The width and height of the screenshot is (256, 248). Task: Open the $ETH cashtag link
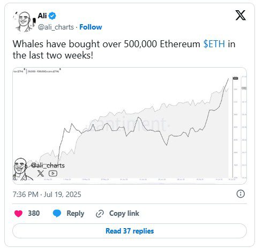(214, 44)
